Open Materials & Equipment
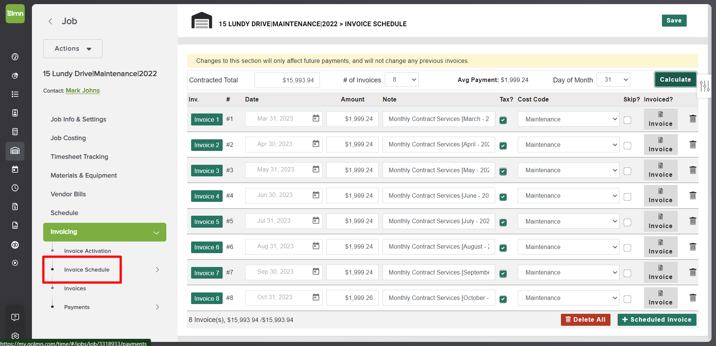 pyautogui.click(x=84, y=175)
